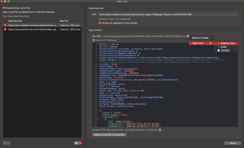This screenshot has width=244, height=148.
Task: Click the gear settings icon
Action: point(76,143)
